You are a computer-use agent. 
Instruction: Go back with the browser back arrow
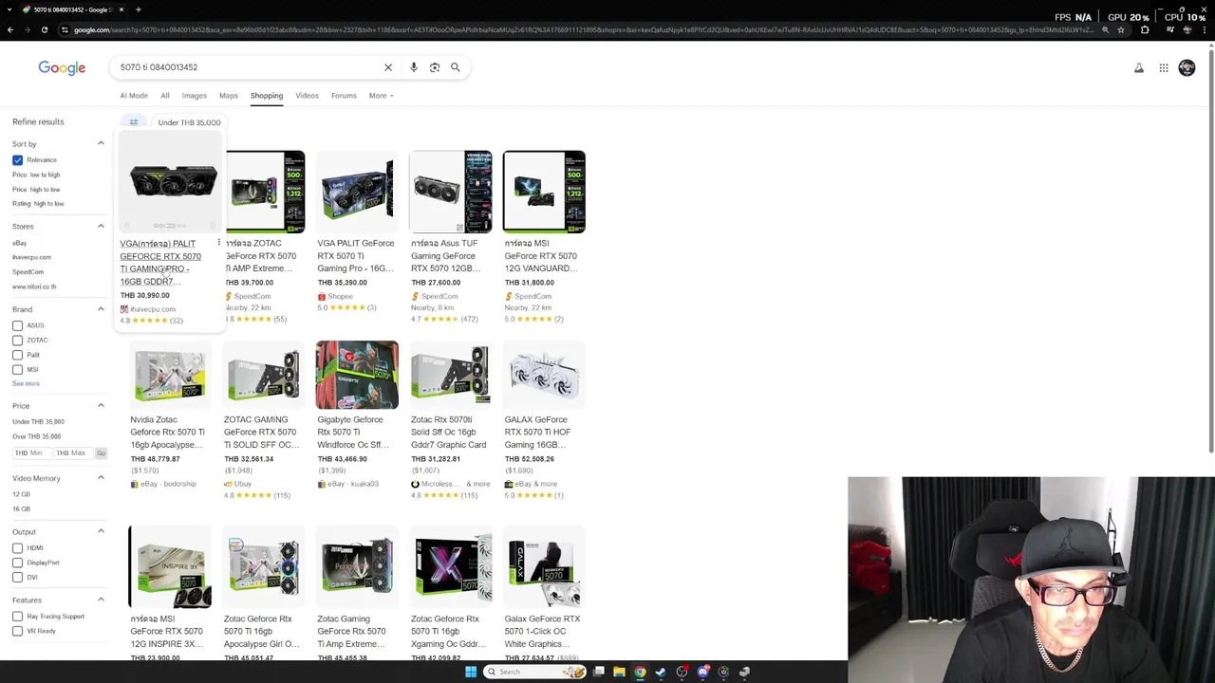click(10, 30)
